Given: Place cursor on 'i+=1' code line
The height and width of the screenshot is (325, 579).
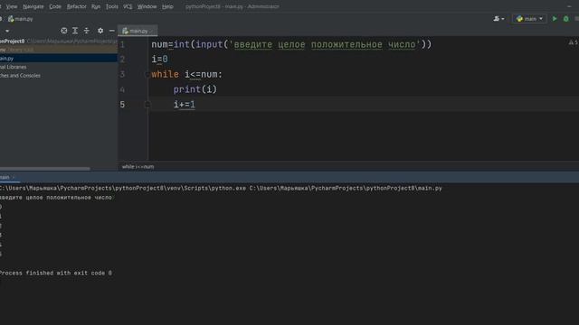Looking at the screenshot, I should pos(185,105).
